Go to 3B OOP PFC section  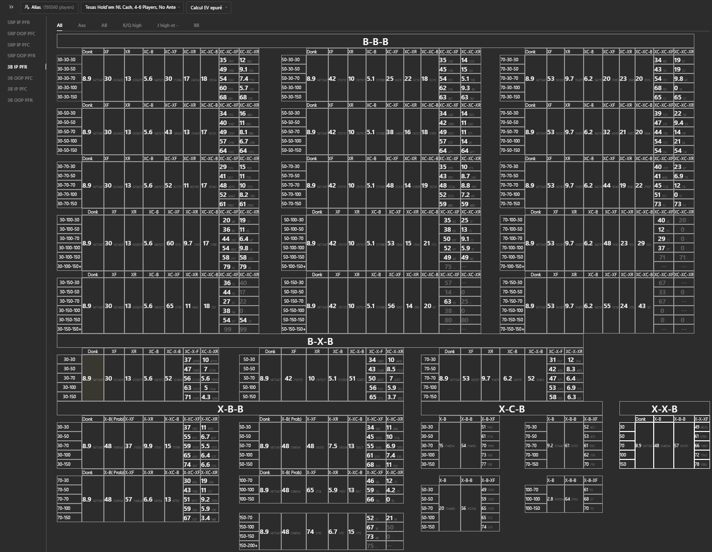coord(20,78)
